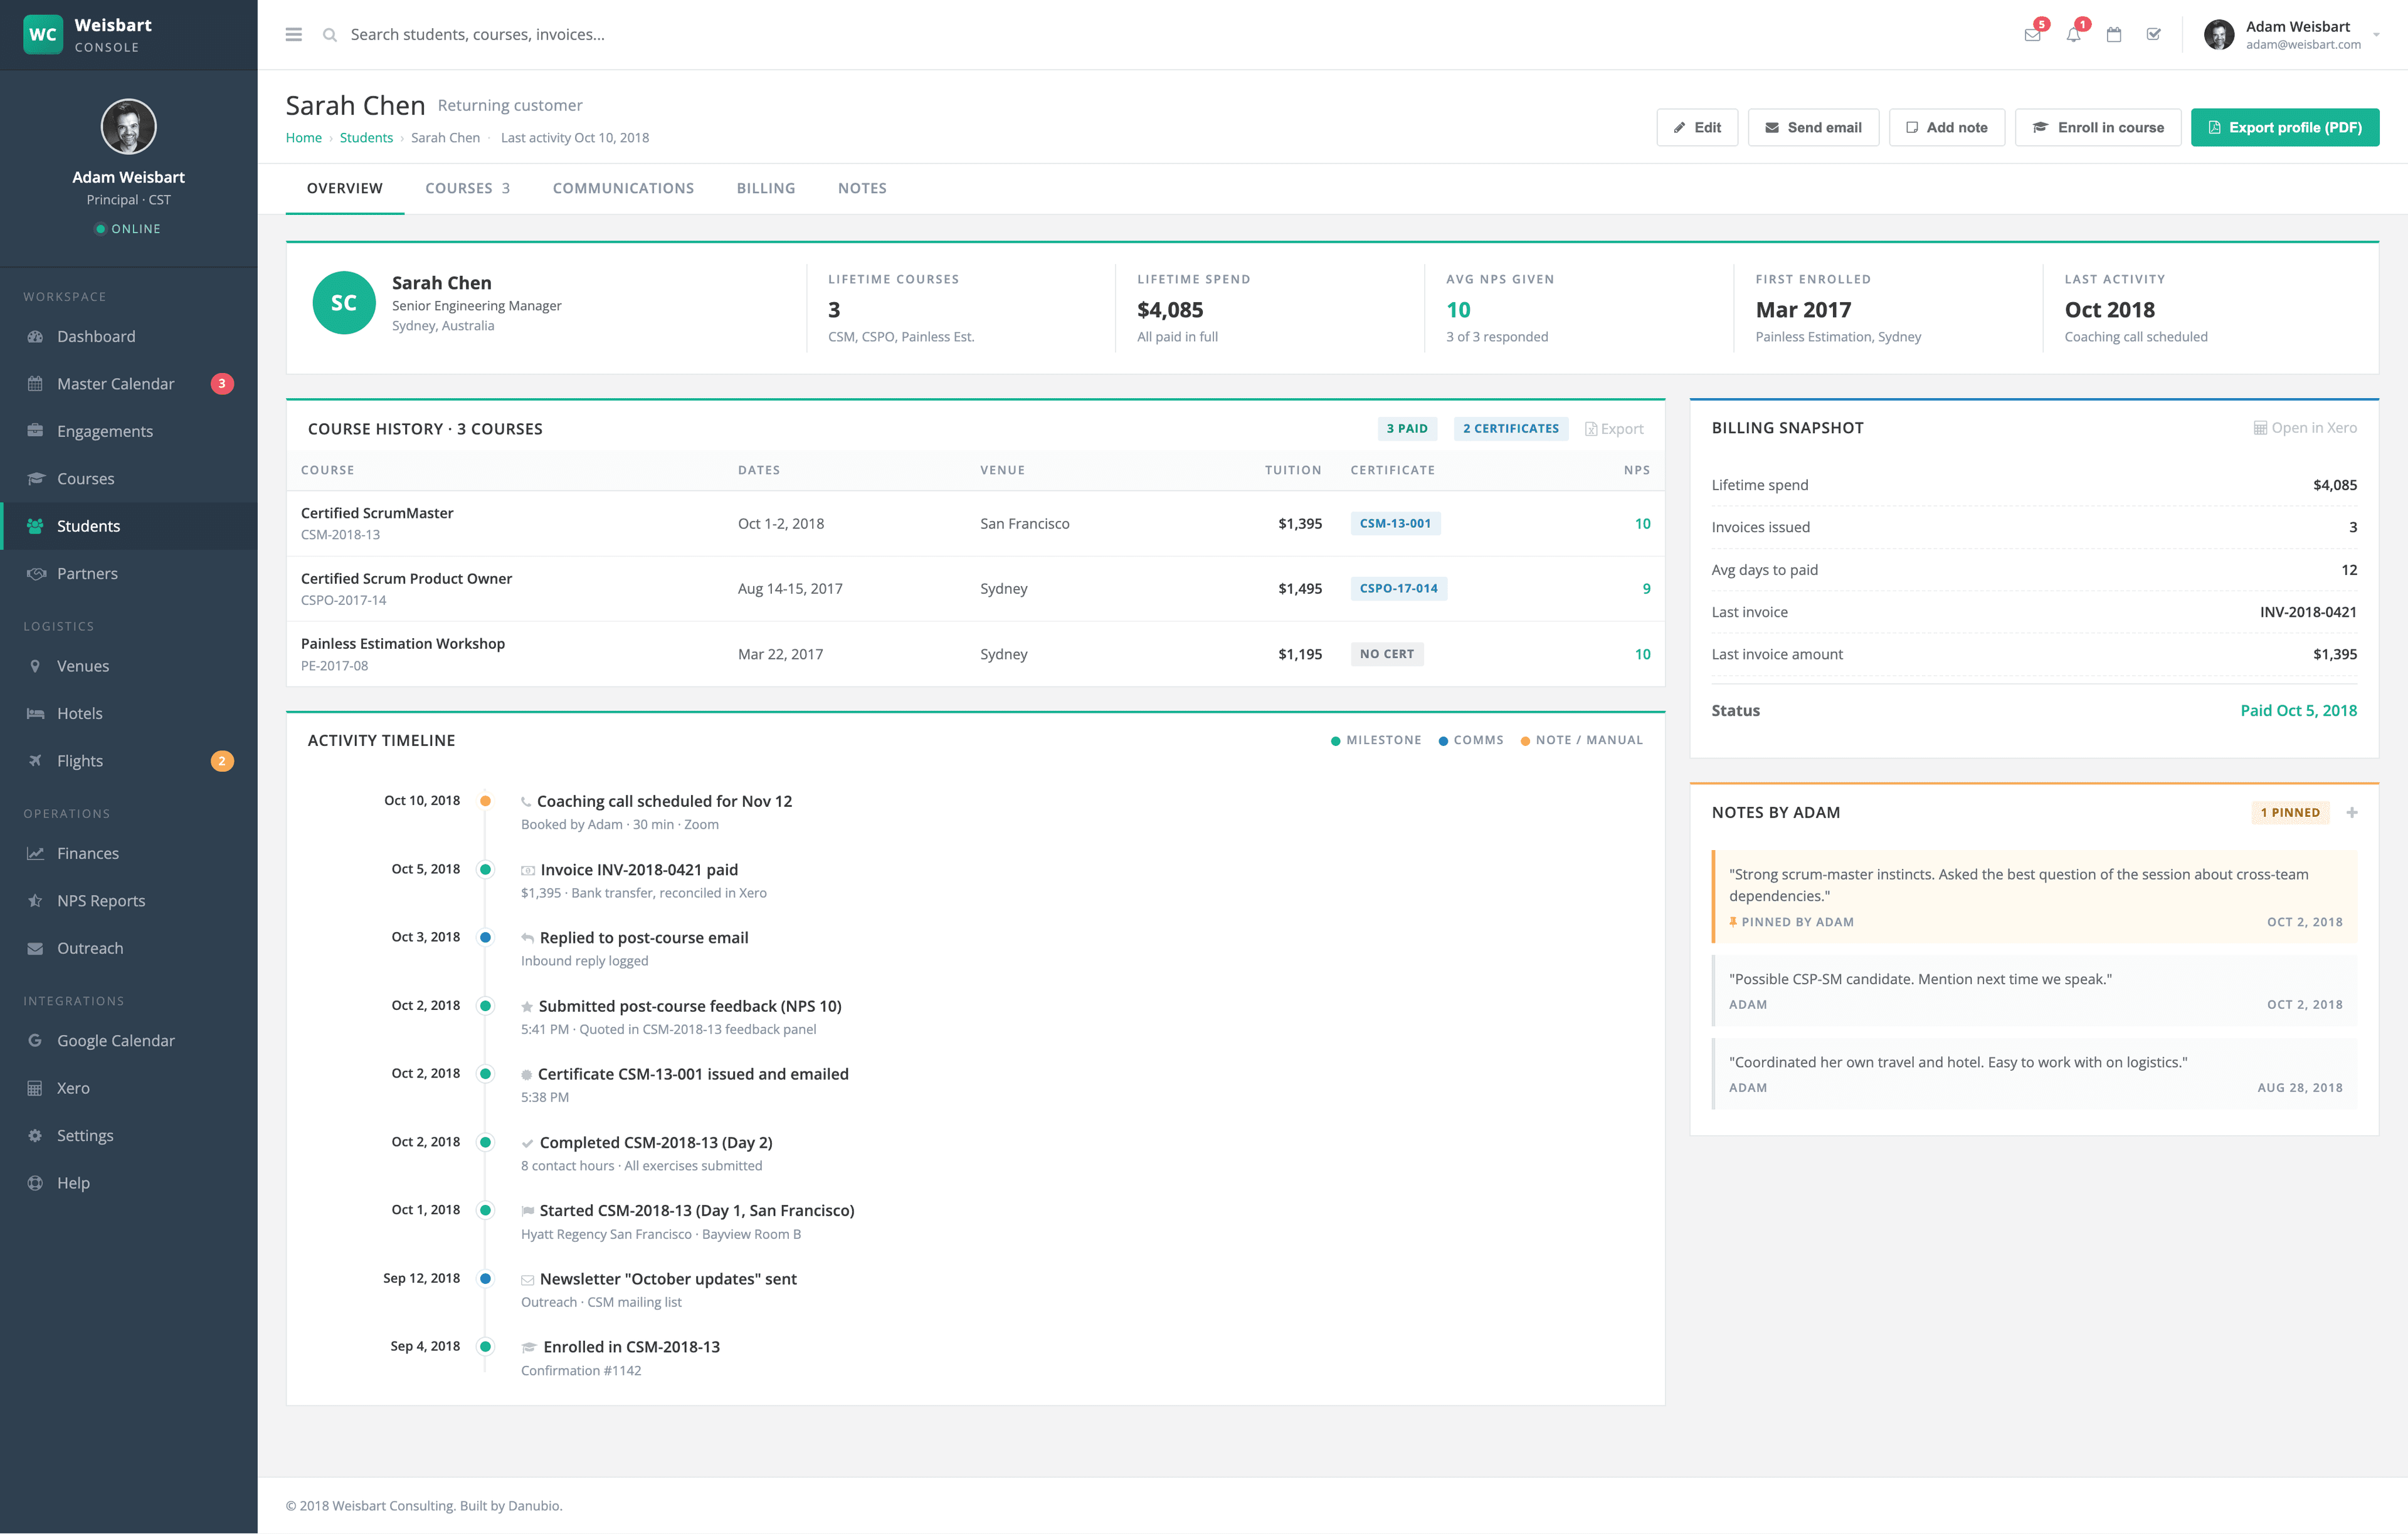Image resolution: width=2408 pixels, height=1534 pixels.
Task: Click the NPS Reports star icon
Action: (35, 901)
